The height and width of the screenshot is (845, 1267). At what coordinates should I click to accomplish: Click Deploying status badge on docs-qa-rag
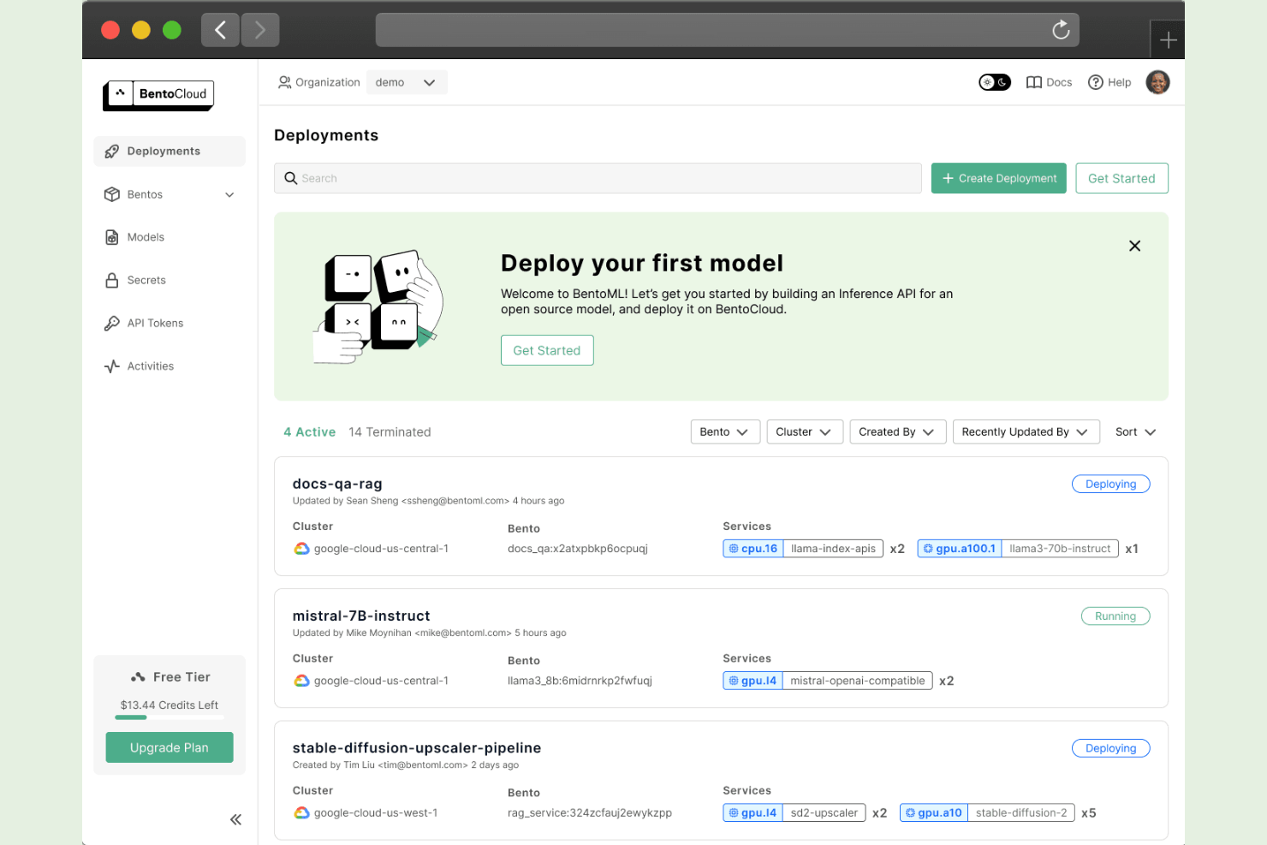(x=1110, y=484)
